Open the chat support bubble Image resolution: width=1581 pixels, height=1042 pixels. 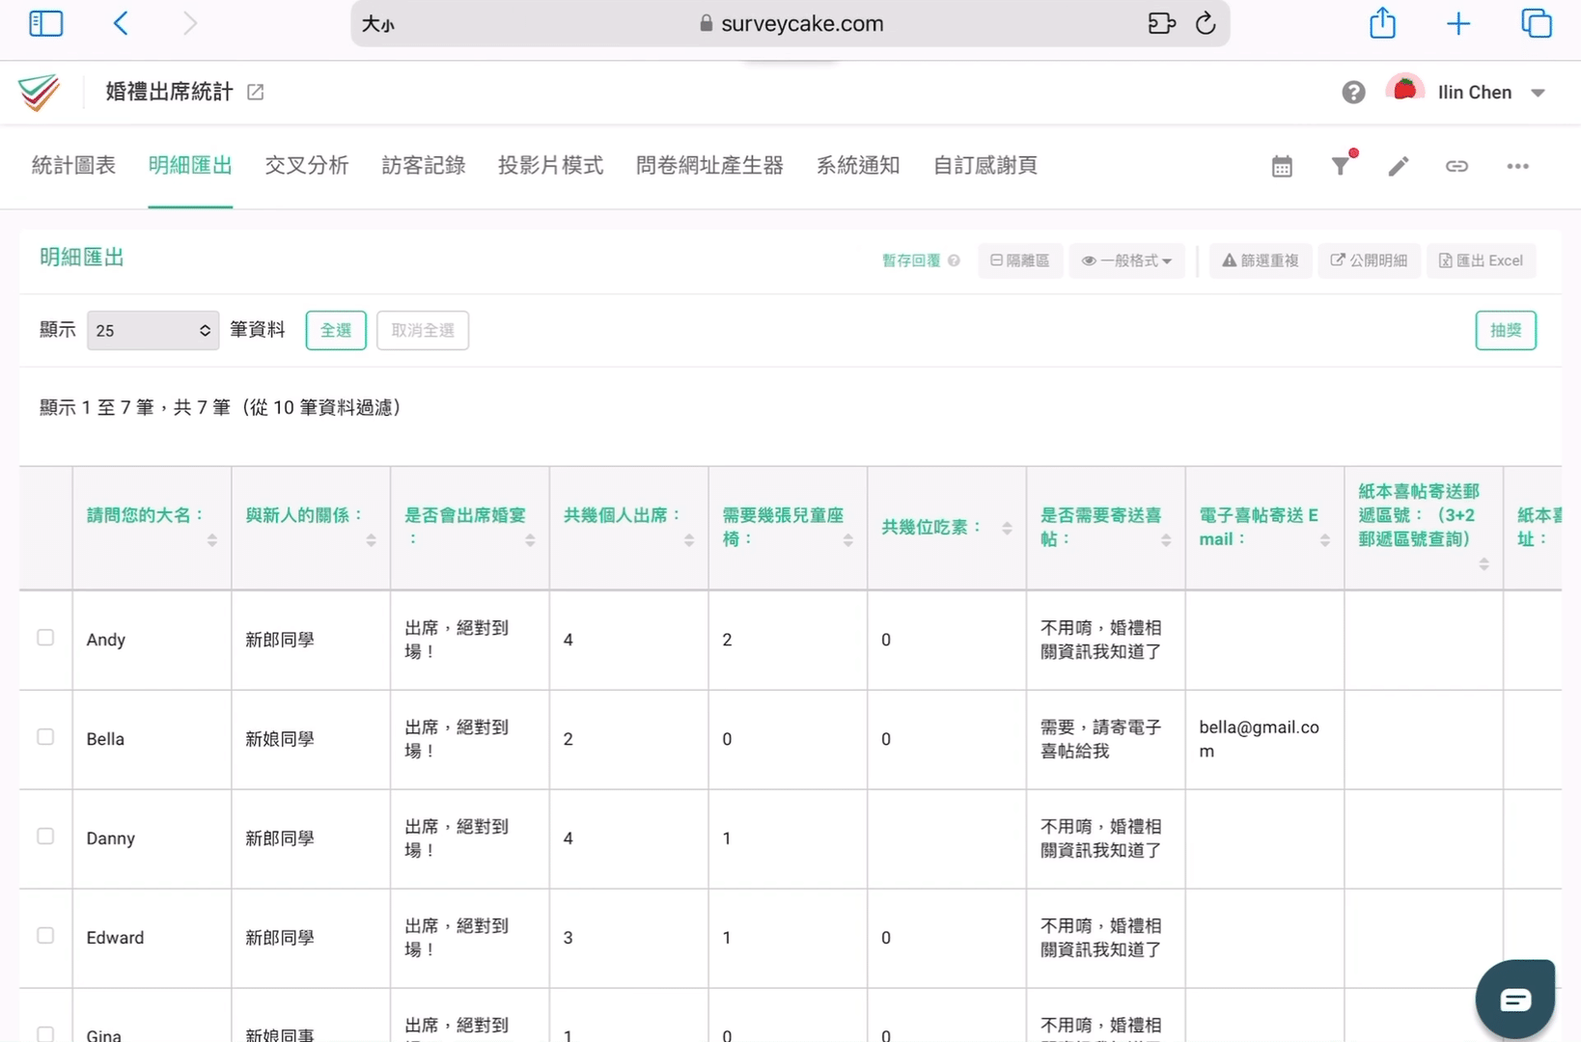pos(1515,1000)
